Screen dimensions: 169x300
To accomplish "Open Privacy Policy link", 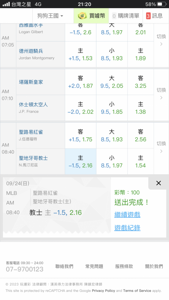I will pyautogui.click(x=103, y=291).
